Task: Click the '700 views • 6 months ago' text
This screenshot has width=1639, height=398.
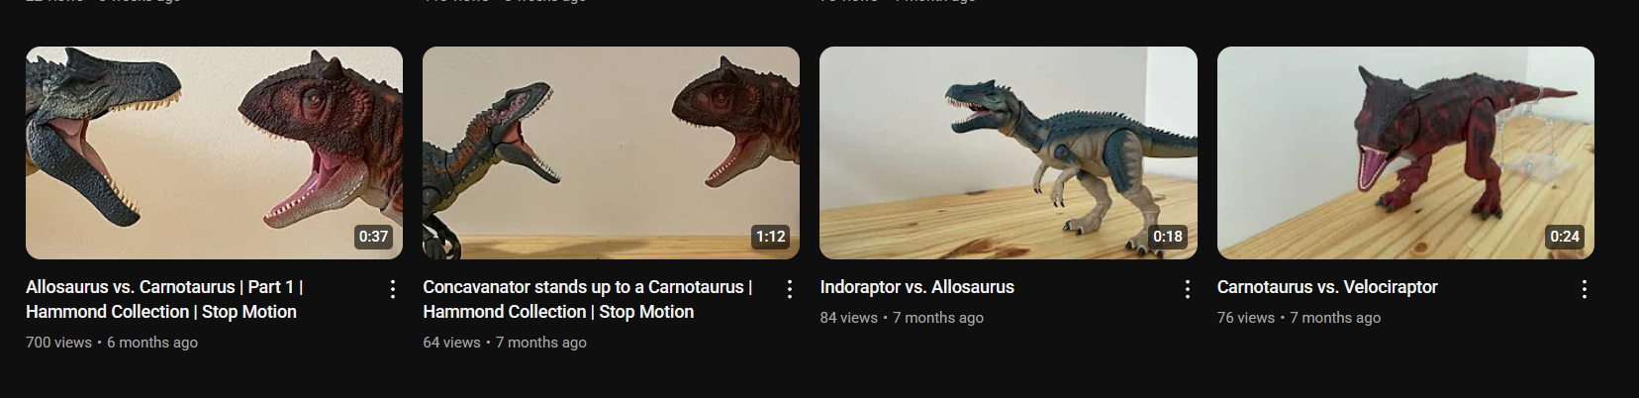Action: coord(112,343)
